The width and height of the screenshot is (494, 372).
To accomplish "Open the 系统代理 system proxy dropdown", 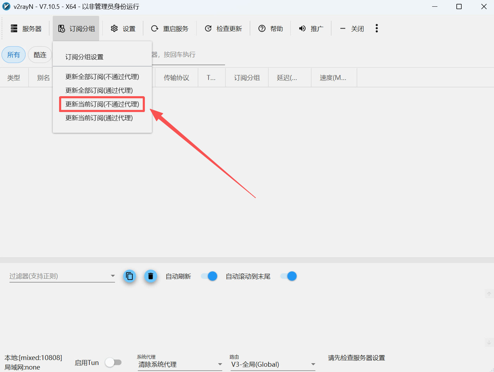I will (180, 364).
